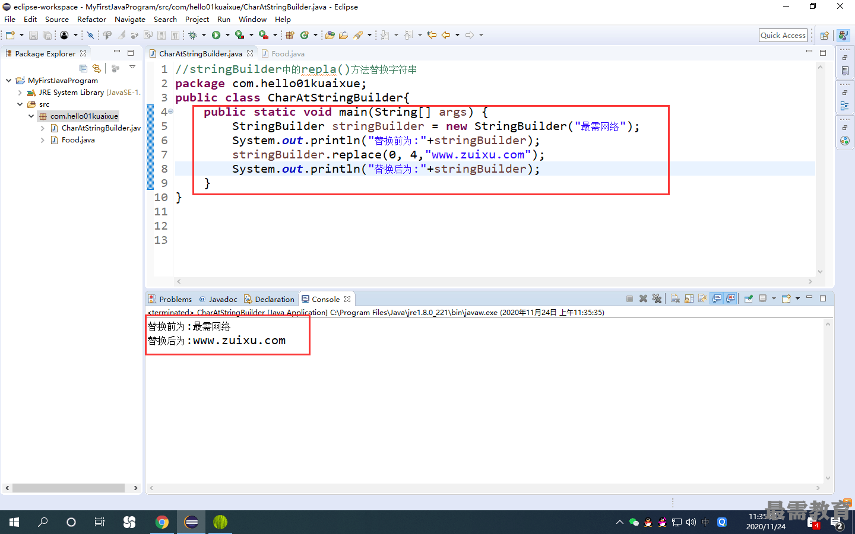Click the Open Task folder icon
The height and width of the screenshot is (534, 855).
(343, 35)
